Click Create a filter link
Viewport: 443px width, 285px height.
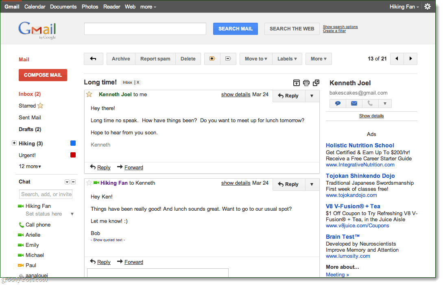tap(334, 31)
